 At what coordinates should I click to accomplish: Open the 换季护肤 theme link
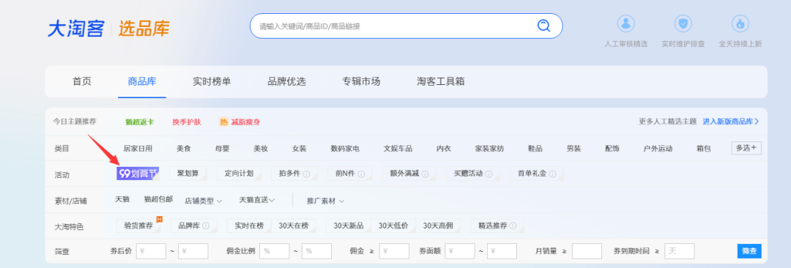(187, 122)
